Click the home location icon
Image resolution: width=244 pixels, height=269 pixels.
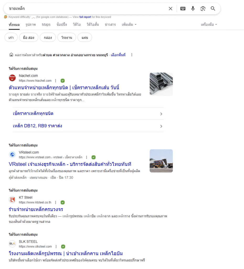pos(11,55)
